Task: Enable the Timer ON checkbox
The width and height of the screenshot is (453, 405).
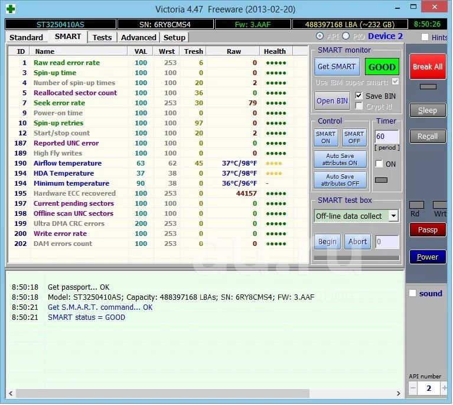Action: point(379,164)
